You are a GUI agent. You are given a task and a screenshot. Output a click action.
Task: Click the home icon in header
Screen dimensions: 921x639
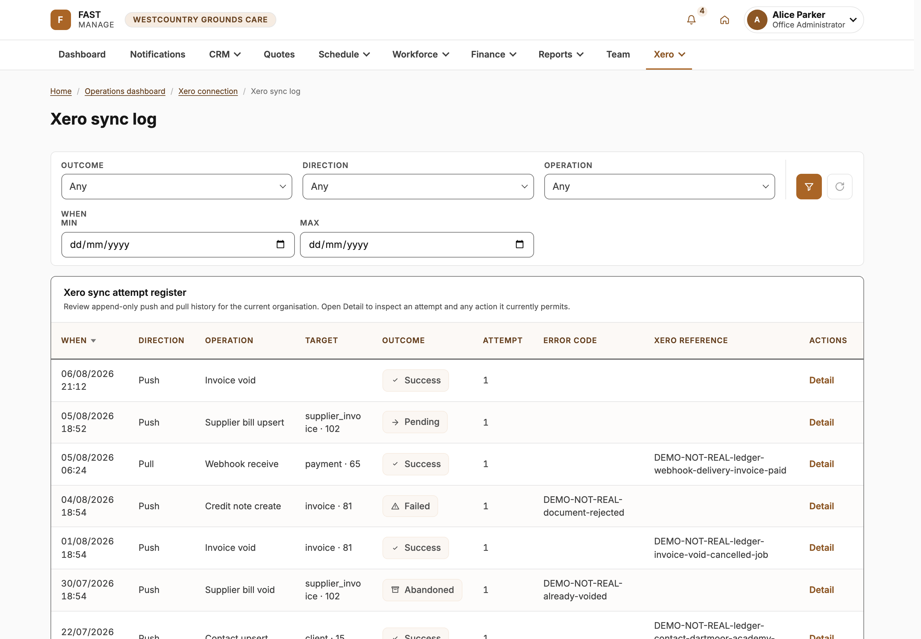click(x=724, y=19)
